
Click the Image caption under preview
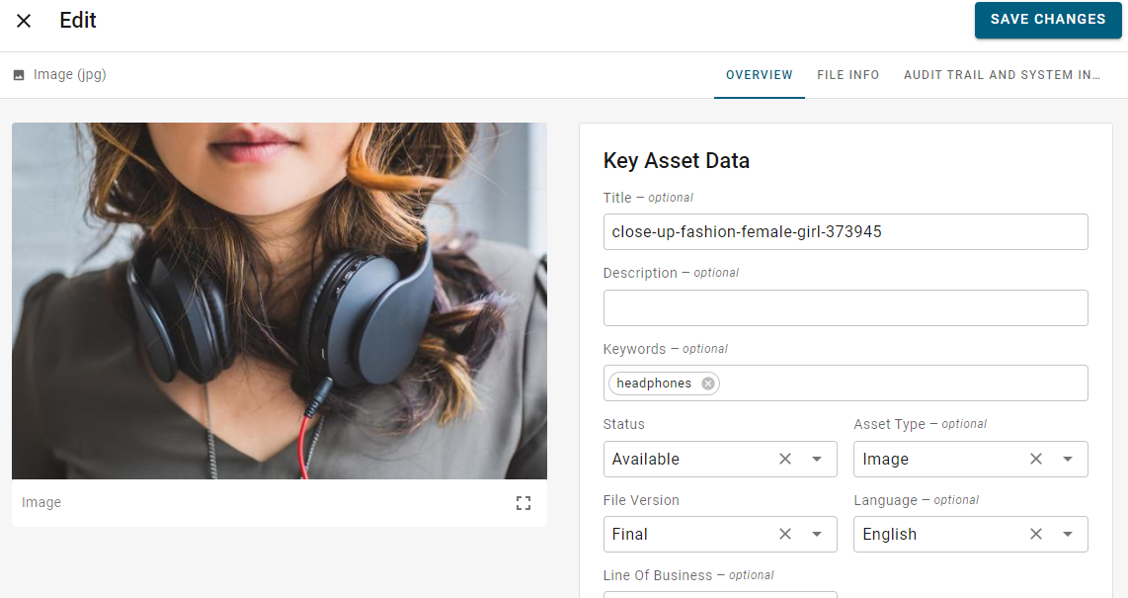coord(41,502)
